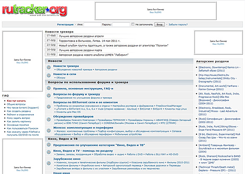Click forum icon beside Вопросы по форуму и трекеру
This screenshot has height=174, width=245.
(x=49, y=96)
